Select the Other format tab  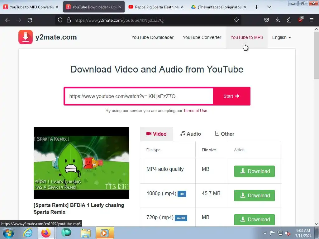(225, 134)
